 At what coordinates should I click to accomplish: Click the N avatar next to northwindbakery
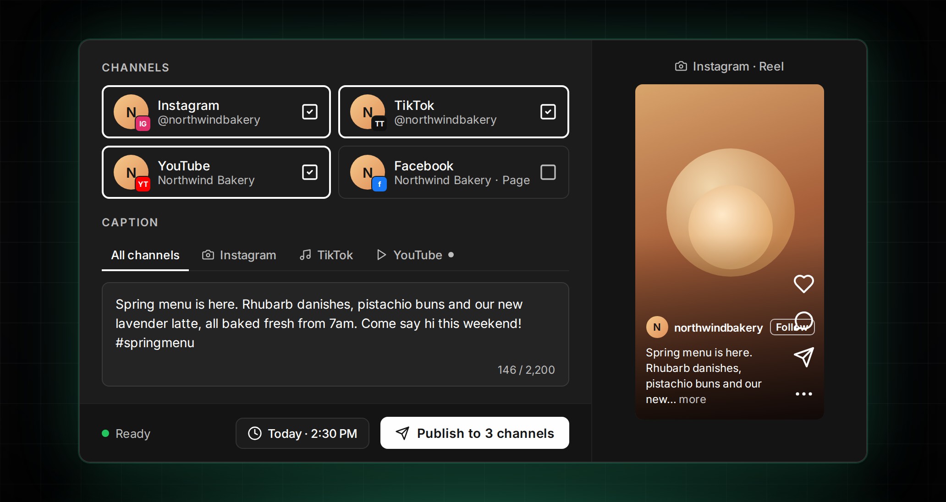(657, 327)
